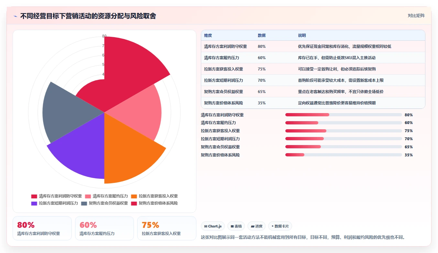438x253 pixels.
Task: Open the 75% 拉新方案获客投入权重 card
Action: tap(167, 228)
